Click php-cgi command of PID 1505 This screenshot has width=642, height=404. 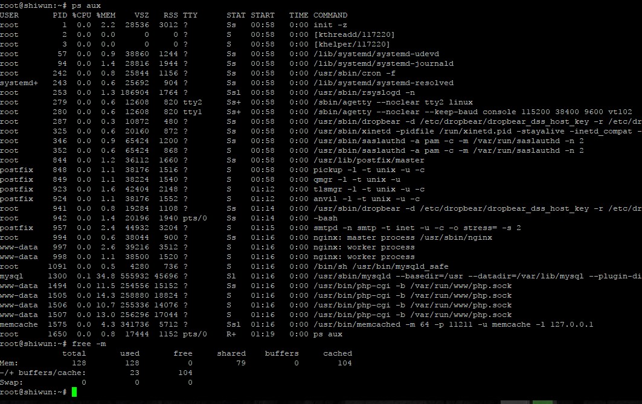coord(412,295)
